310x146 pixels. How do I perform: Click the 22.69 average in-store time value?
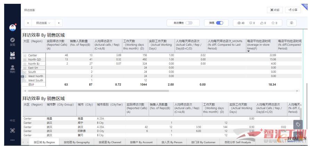(273, 55)
